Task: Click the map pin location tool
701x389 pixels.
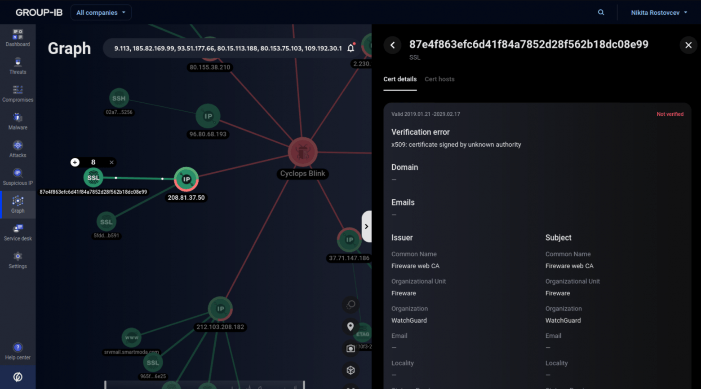Action: pos(350,327)
